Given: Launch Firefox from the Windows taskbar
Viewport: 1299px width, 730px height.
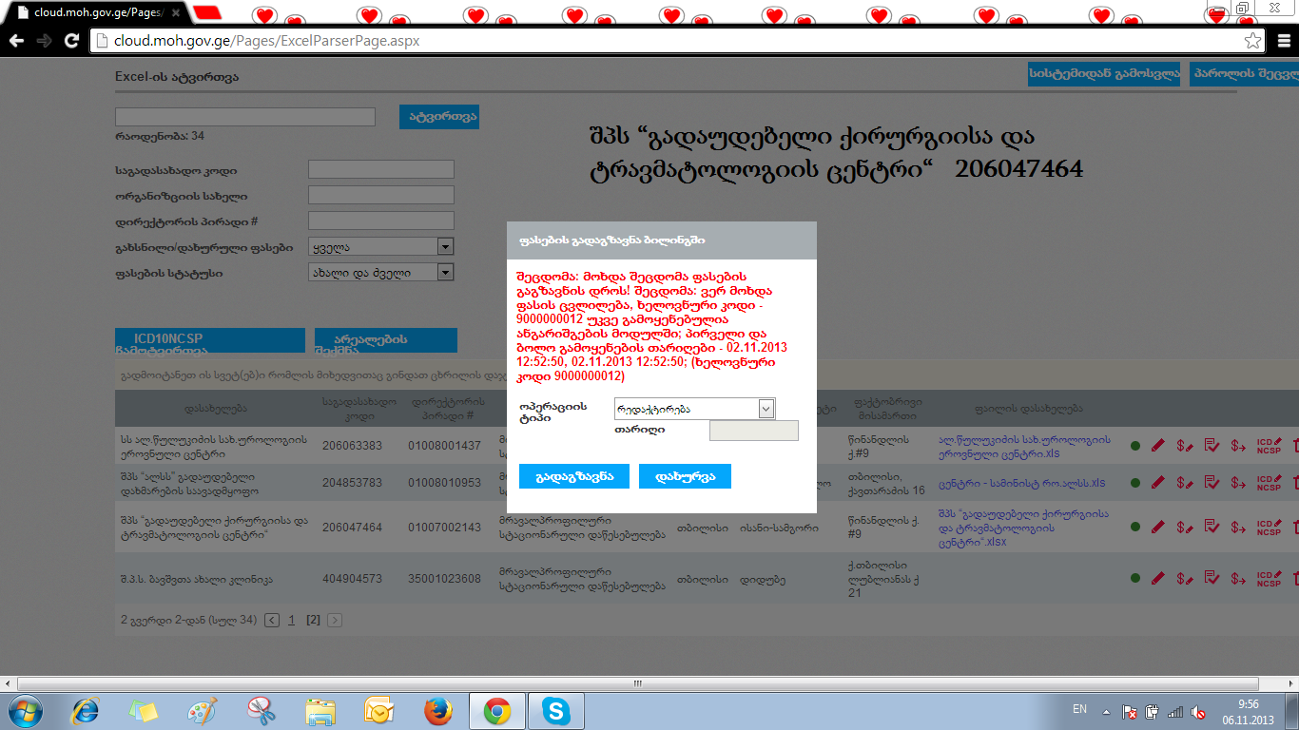Looking at the screenshot, I should tap(437, 711).
